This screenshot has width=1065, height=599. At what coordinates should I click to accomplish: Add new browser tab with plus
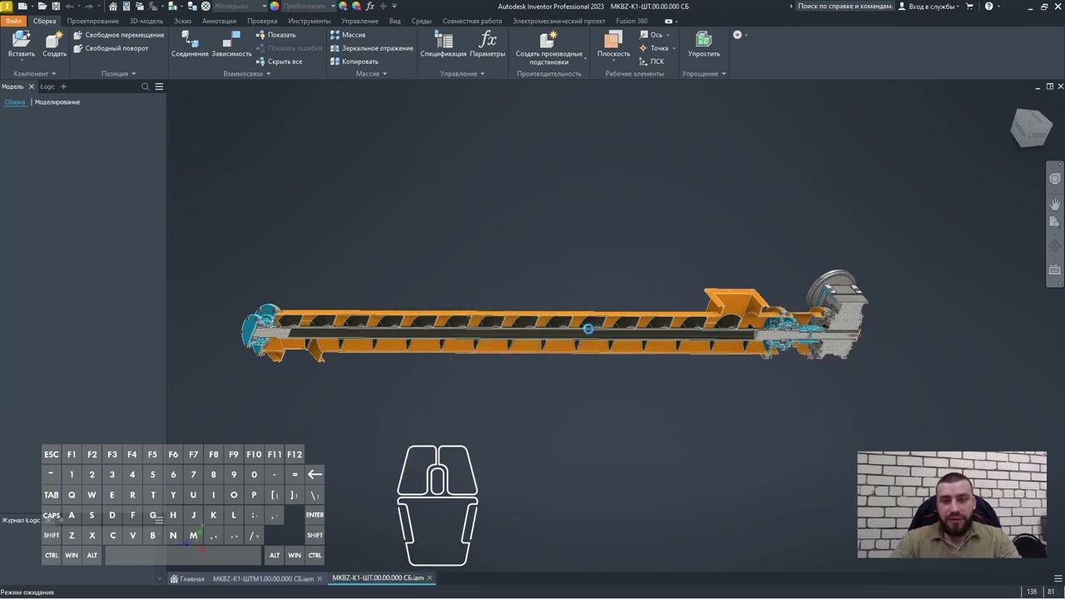pyautogui.click(x=63, y=87)
